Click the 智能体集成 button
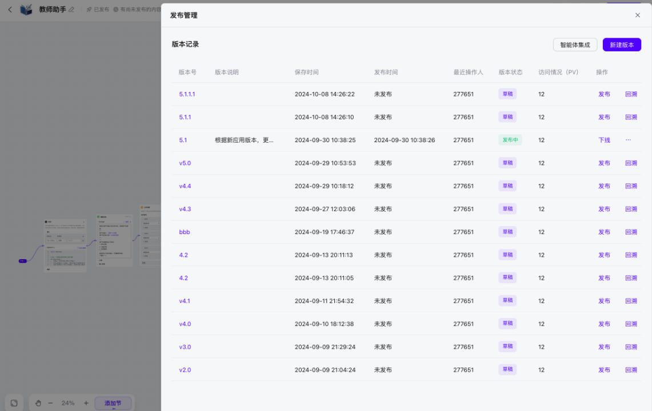Screen dimensions: 652x411 tap(575, 45)
